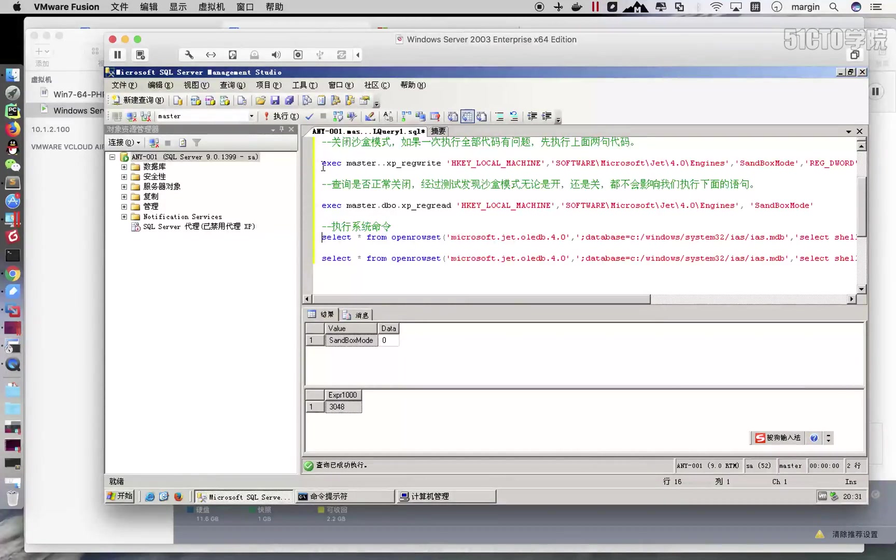
Task: Expand the 服务器对象 folder
Action: click(124, 187)
